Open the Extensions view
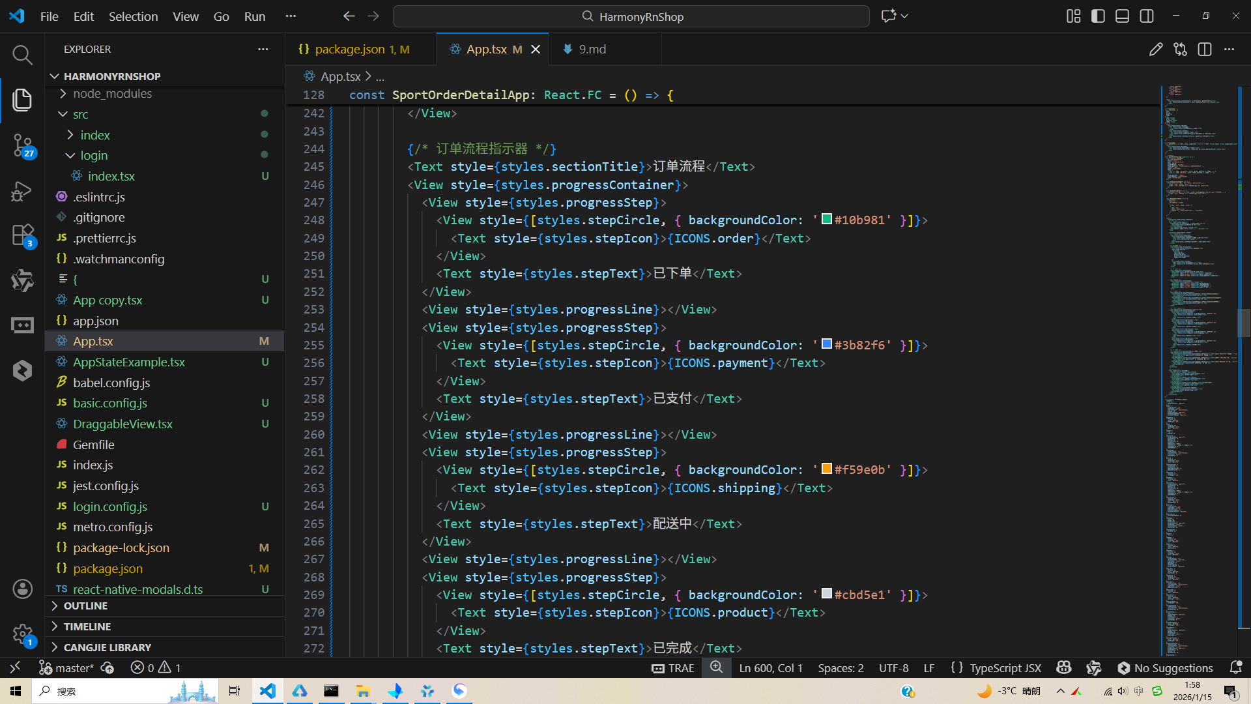 [x=22, y=235]
